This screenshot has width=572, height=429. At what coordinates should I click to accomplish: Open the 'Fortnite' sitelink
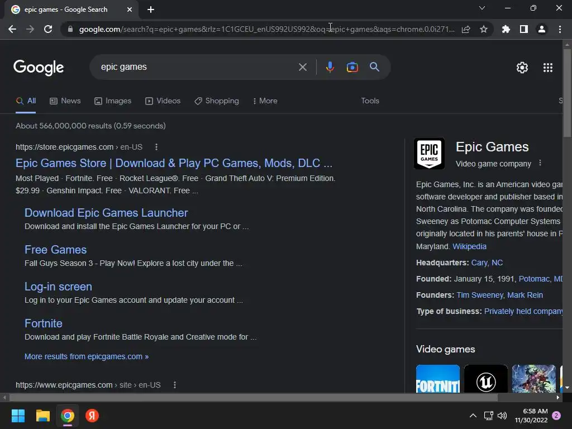click(44, 323)
